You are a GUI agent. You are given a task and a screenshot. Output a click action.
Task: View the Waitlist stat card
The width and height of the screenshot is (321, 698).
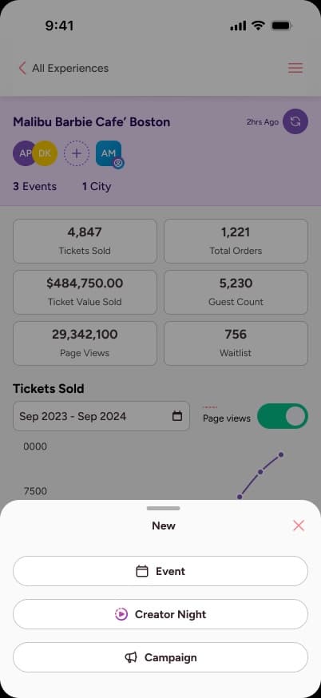(x=236, y=343)
